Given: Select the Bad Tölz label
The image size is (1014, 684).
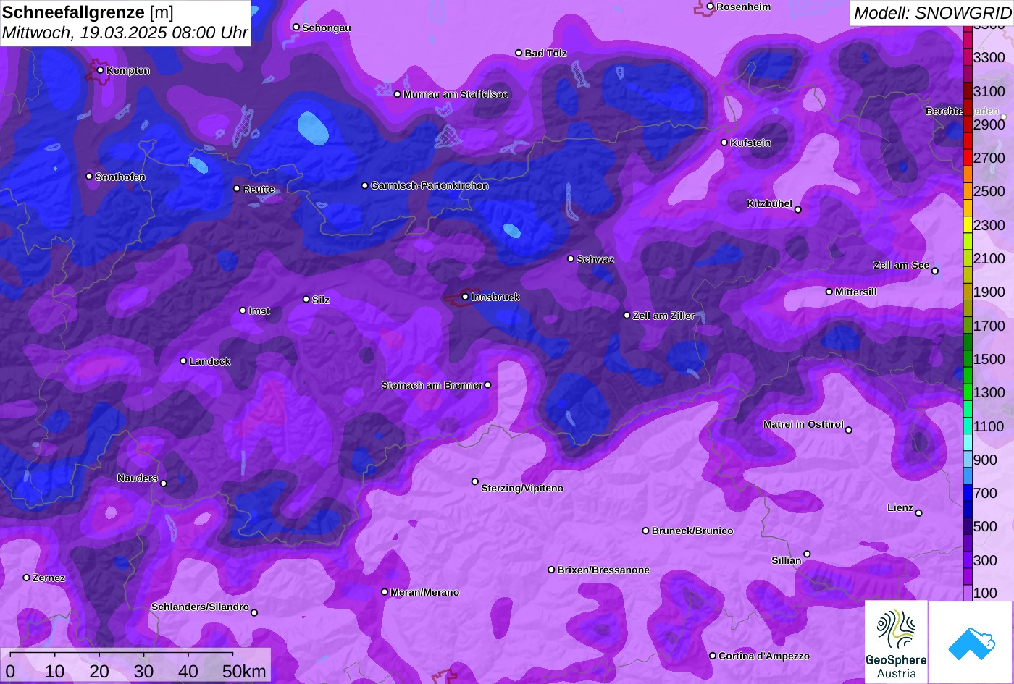Looking at the screenshot, I should click(x=545, y=53).
